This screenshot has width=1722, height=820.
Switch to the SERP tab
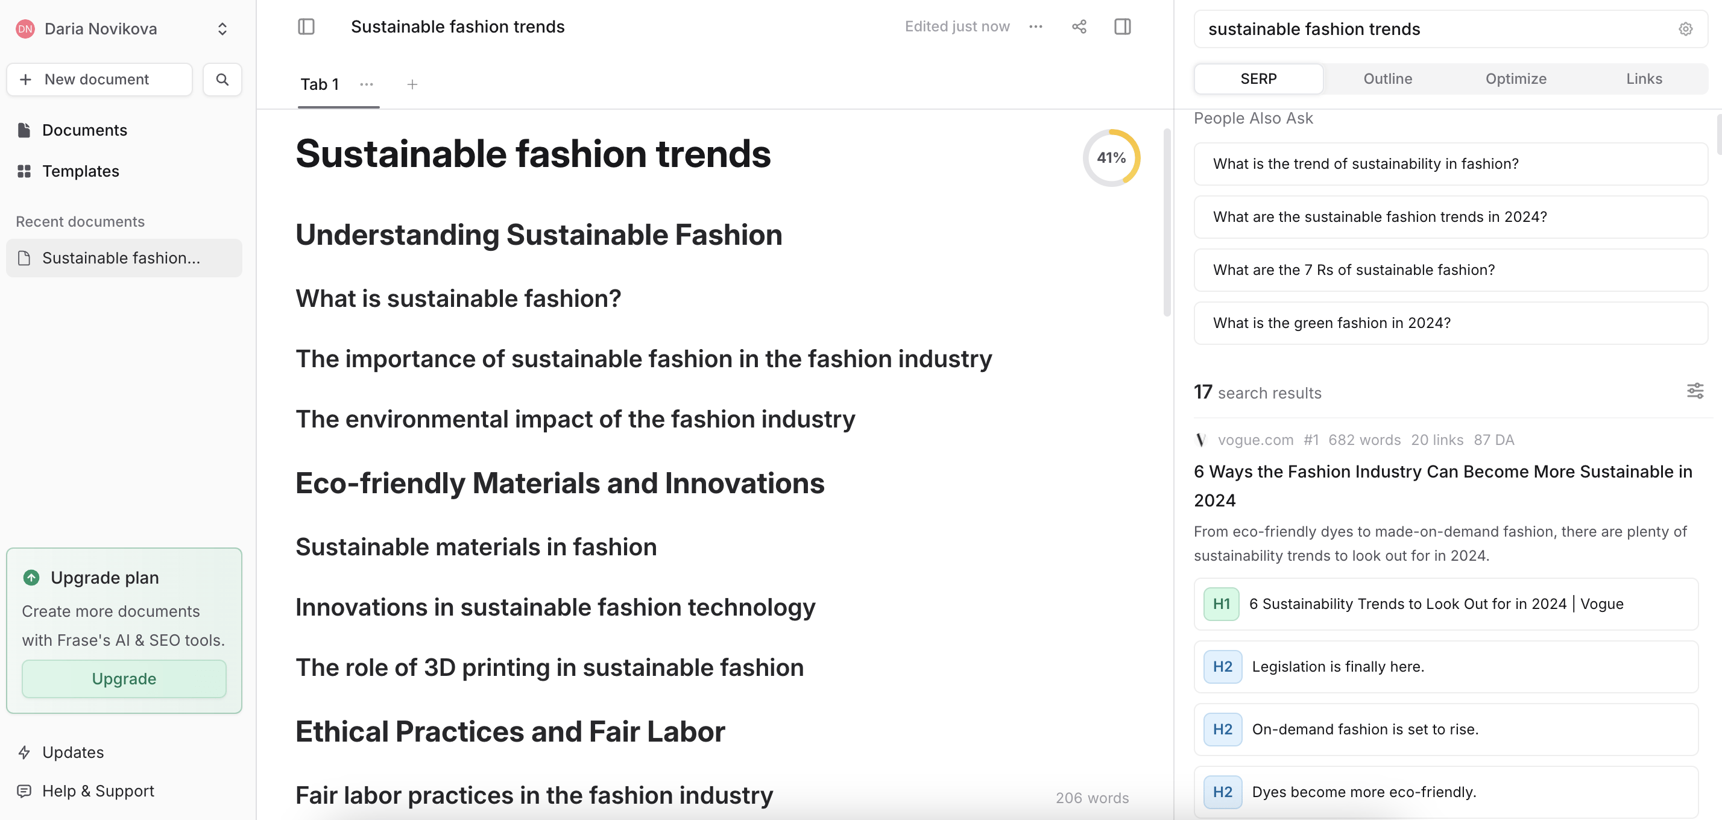(x=1258, y=79)
